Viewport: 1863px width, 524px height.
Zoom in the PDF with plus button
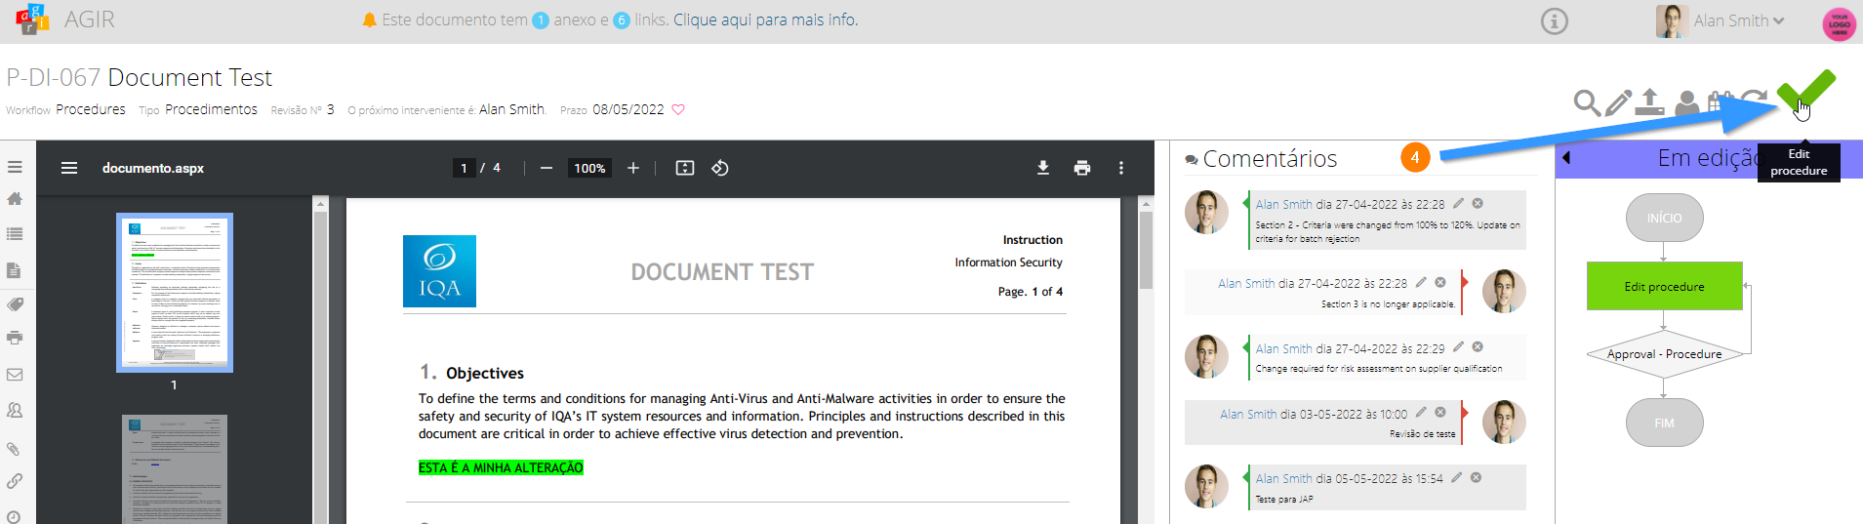coord(633,168)
